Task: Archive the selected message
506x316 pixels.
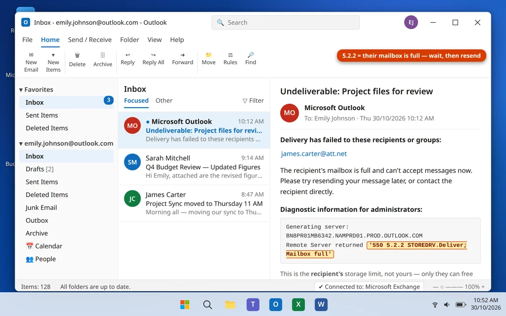Action: 103,60
